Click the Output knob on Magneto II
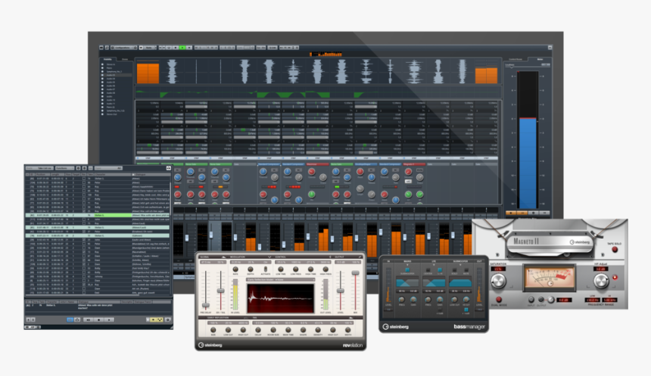651x376 pixels. [550, 300]
